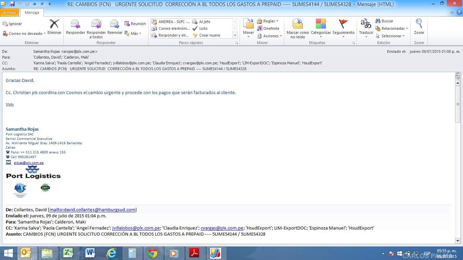Forward the email with Reenviar

click(115, 25)
